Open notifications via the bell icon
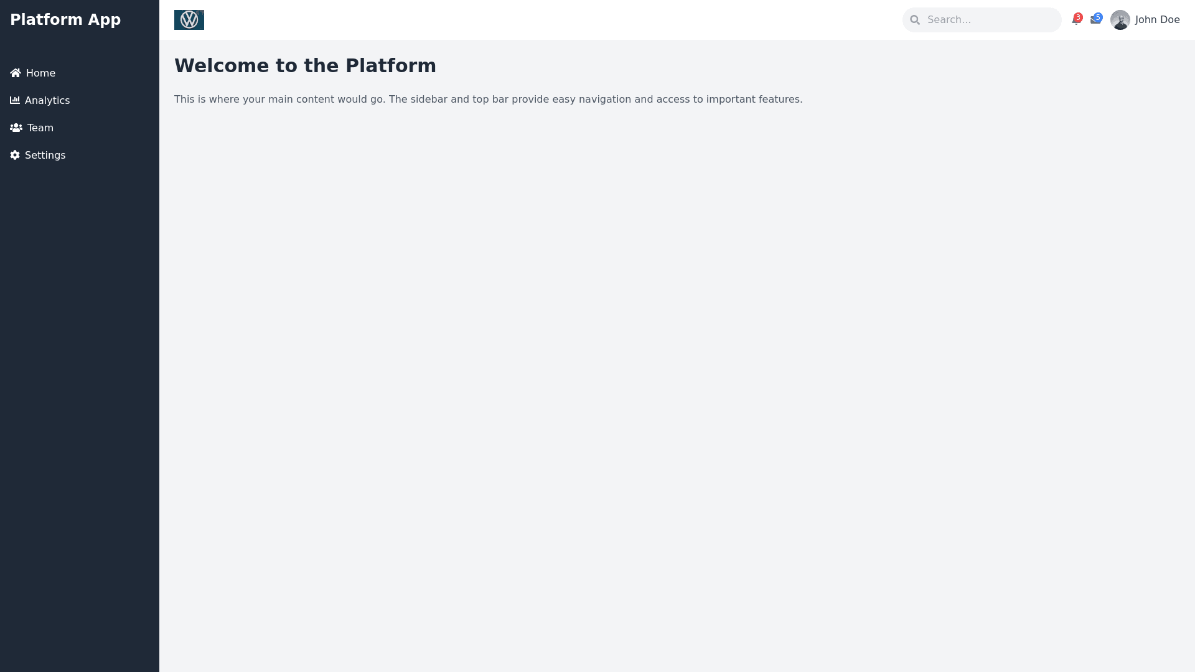The image size is (1195, 672). click(x=1075, y=22)
